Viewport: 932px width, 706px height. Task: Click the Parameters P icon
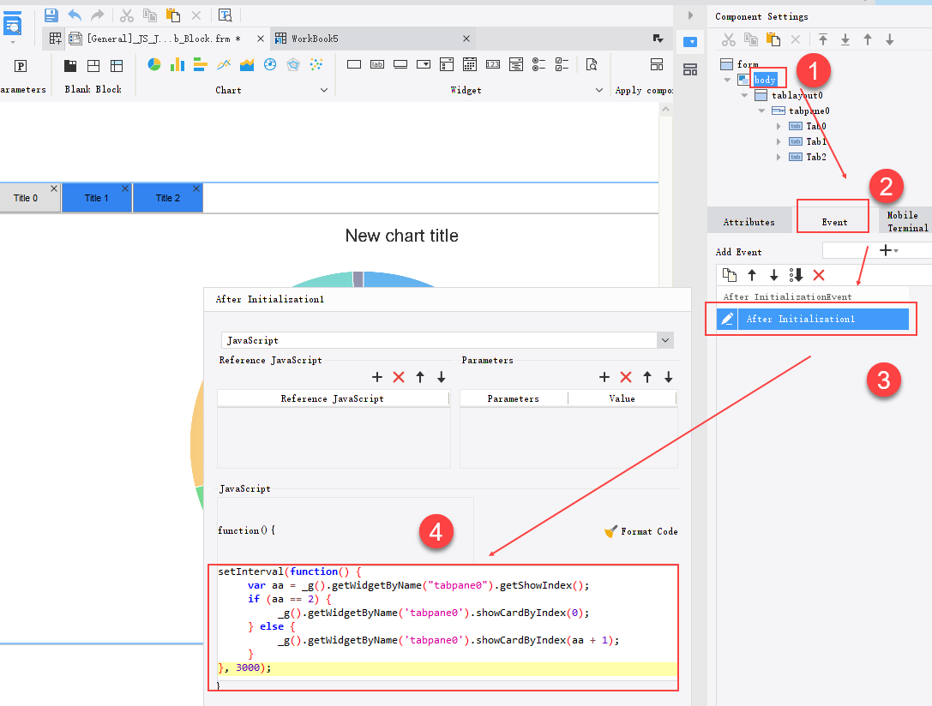(21, 66)
